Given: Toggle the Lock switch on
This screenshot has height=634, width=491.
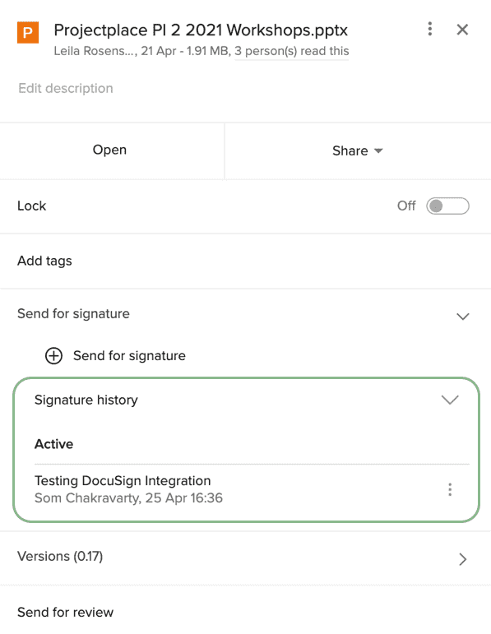Looking at the screenshot, I should click(447, 206).
